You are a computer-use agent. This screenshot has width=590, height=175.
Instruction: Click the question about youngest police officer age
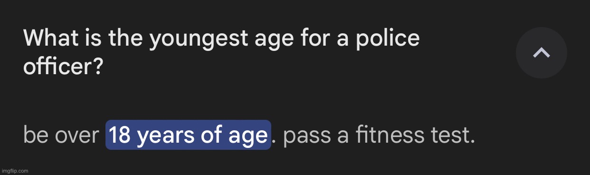tap(221, 52)
